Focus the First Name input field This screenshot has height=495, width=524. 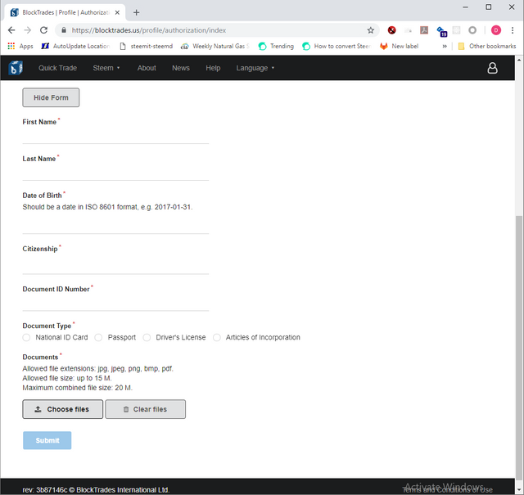(x=115, y=137)
